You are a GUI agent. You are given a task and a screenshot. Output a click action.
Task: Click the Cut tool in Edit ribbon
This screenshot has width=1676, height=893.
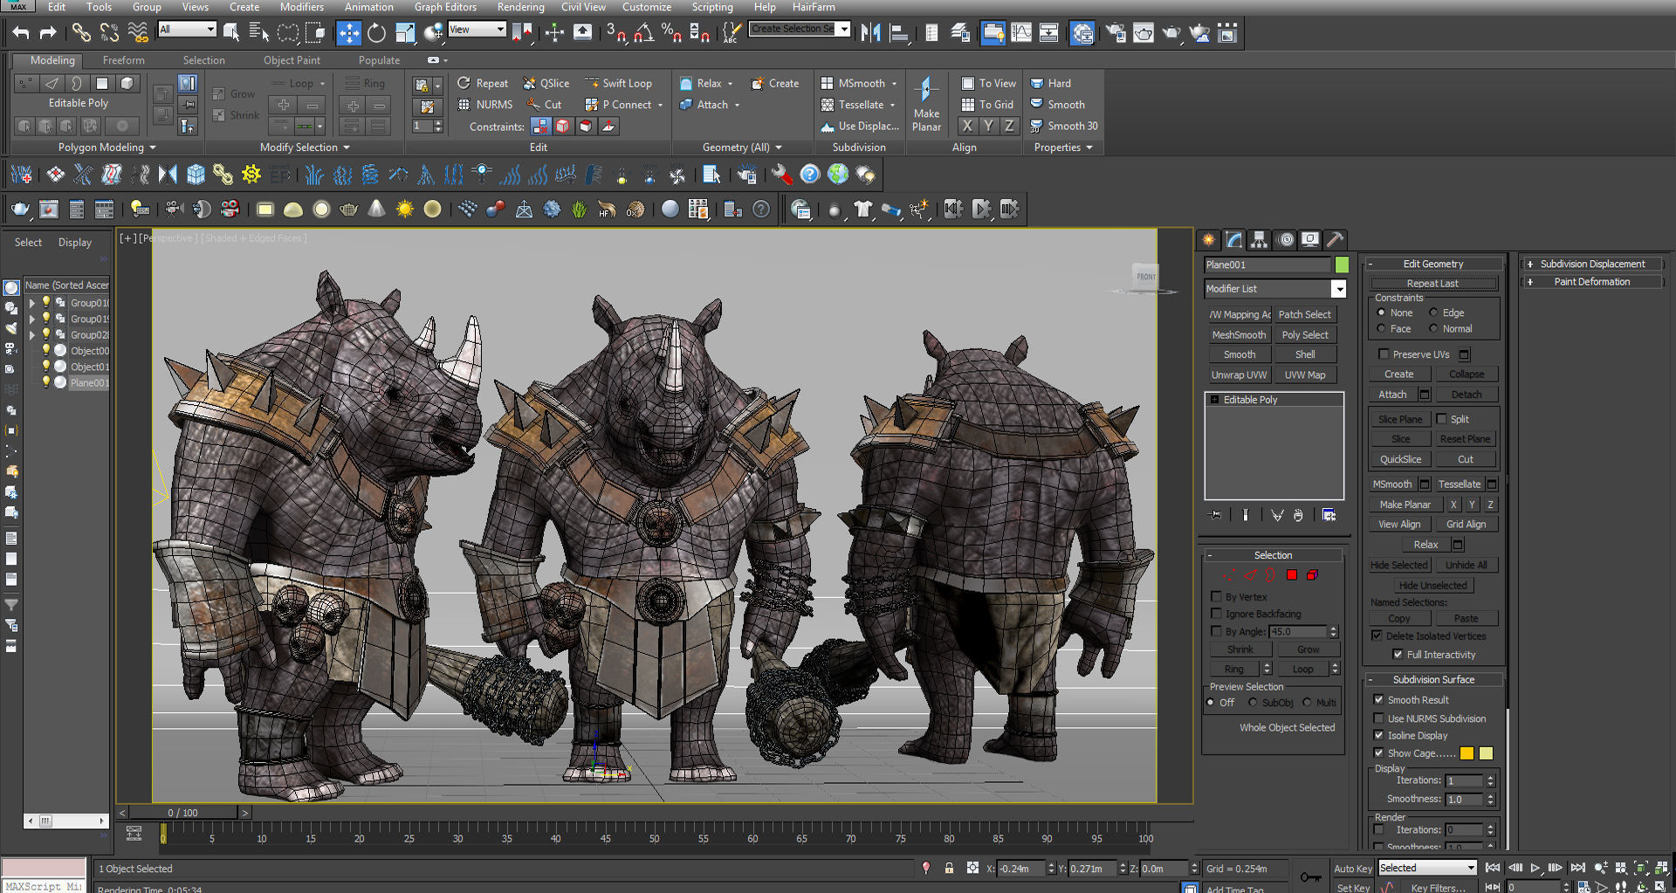[x=545, y=104]
